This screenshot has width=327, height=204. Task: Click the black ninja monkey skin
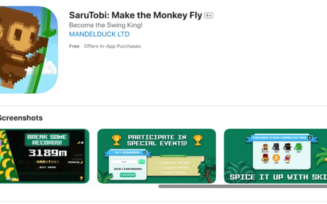pyautogui.click(x=287, y=147)
